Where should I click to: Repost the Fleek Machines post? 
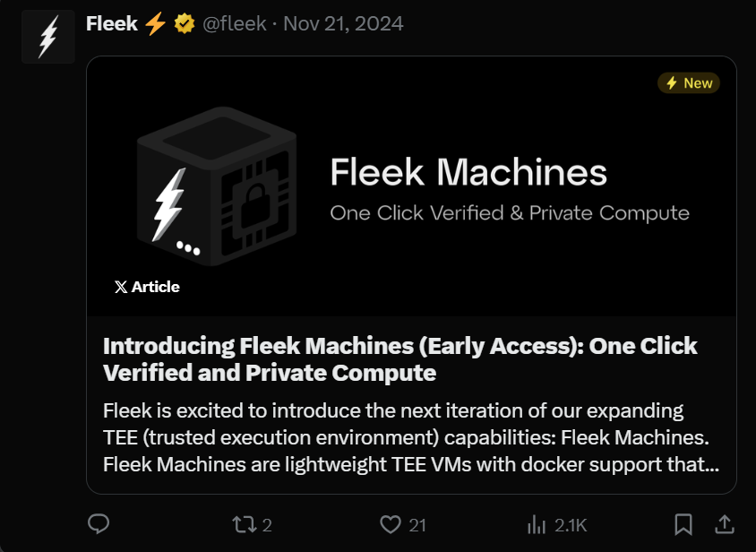pyautogui.click(x=244, y=524)
